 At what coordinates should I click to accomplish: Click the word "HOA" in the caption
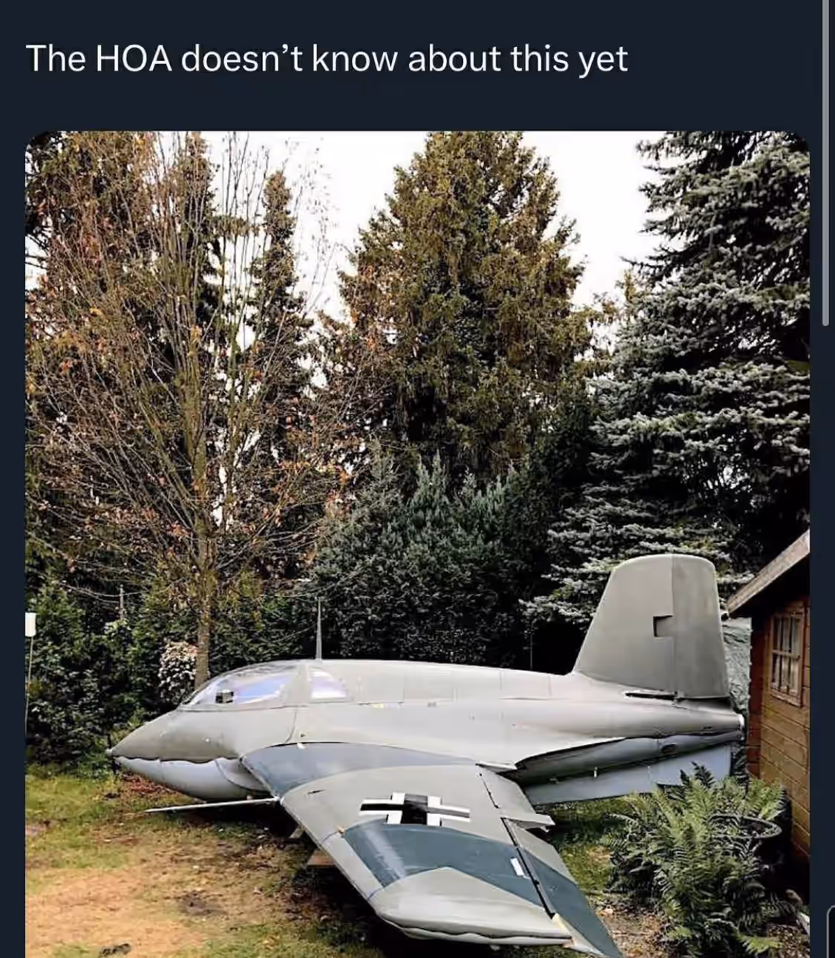point(134,59)
